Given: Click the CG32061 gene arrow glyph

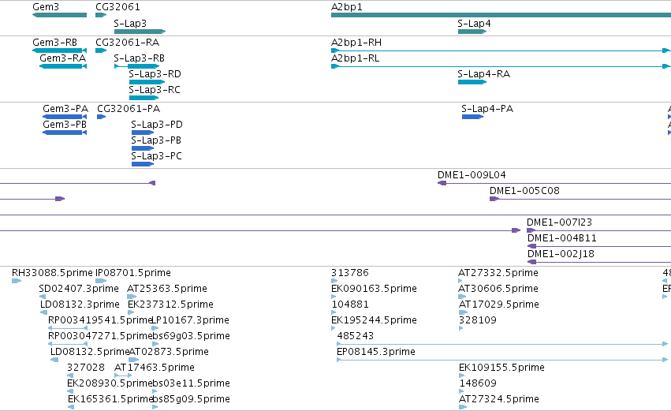Looking at the screenshot, I should pyautogui.click(x=101, y=15).
